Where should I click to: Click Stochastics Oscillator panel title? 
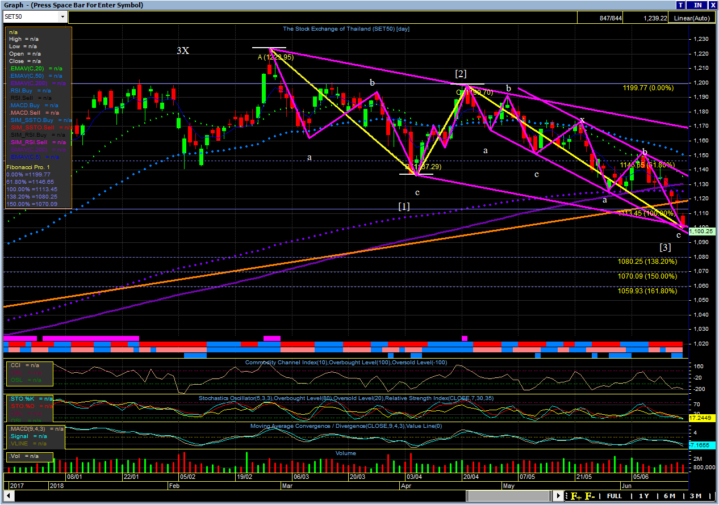(346, 398)
